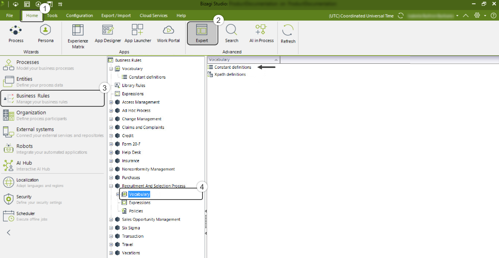Viewport: 499px width, 258px height.
Task: Collapse the left sidebar with arrow
Action: (9, 232)
